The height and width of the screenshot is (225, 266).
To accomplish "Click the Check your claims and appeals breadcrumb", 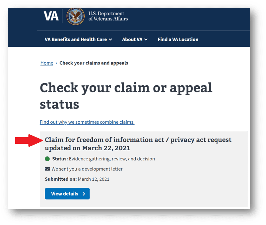I will (x=94, y=63).
